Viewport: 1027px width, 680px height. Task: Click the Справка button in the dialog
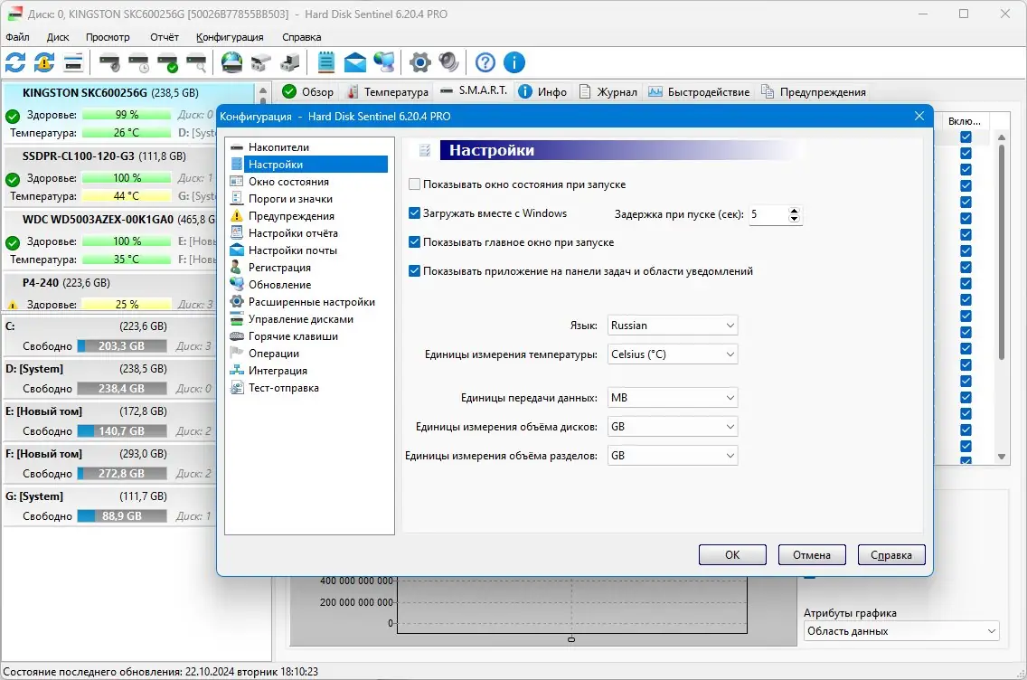[890, 554]
